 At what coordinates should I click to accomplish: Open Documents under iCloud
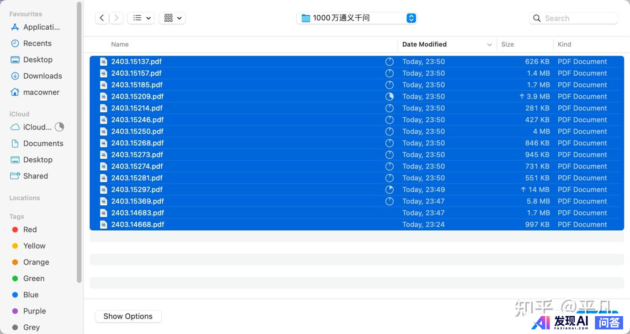coord(37,143)
